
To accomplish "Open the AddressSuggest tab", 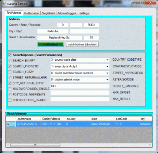I will point(67,13).
